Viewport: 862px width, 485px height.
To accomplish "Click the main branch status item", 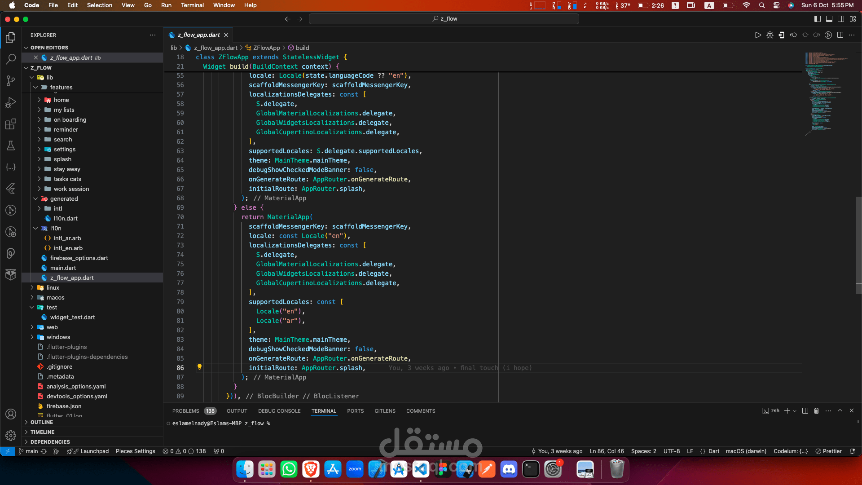I will [x=28, y=451].
